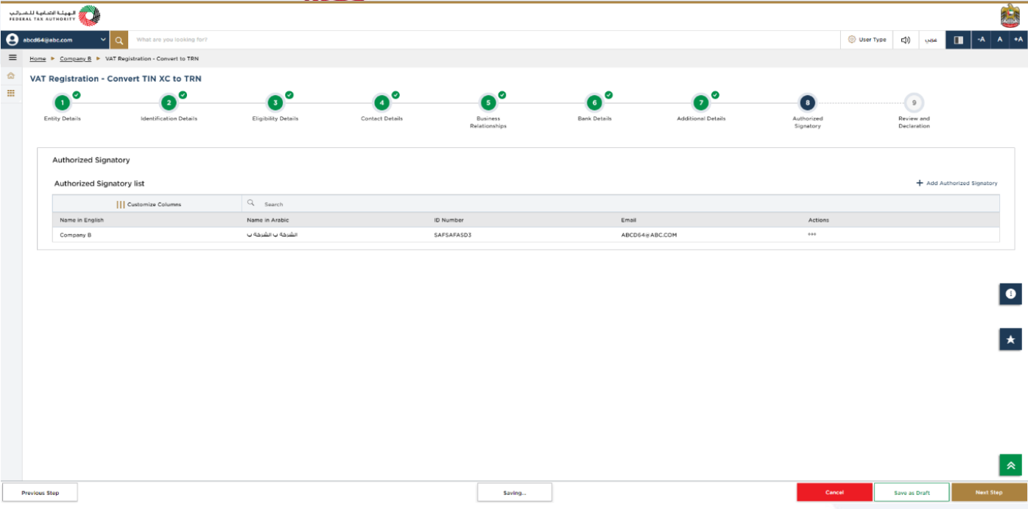1028x509 pixels.
Task: Switch language to Arabic
Action: pyautogui.click(x=931, y=40)
